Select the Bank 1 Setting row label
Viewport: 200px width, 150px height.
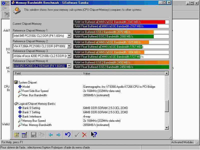[x=31, y=112]
